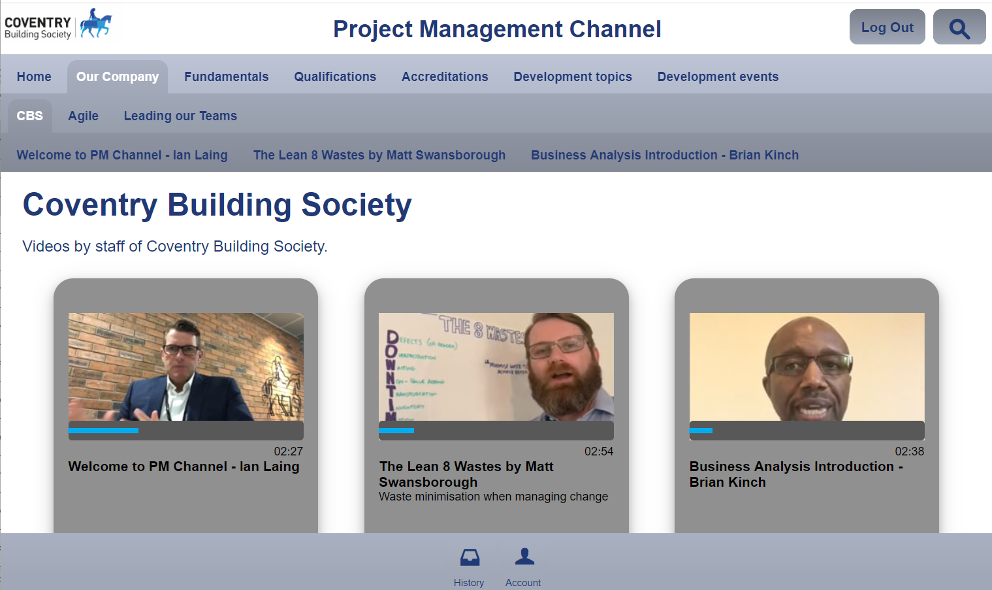Play the Ian Laing video thumbnail

(x=186, y=367)
